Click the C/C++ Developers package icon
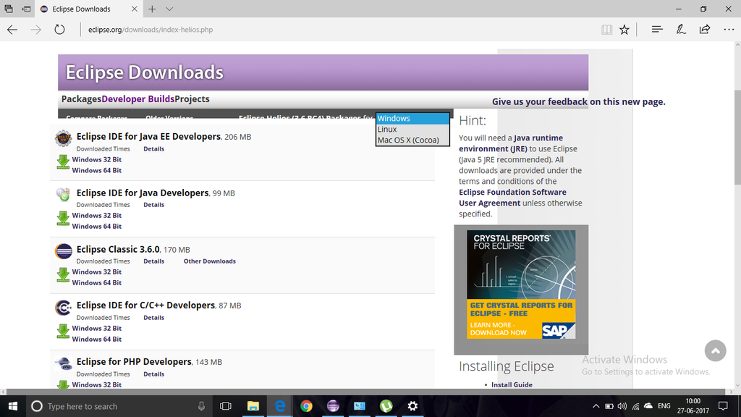The image size is (741, 417). pyautogui.click(x=63, y=307)
